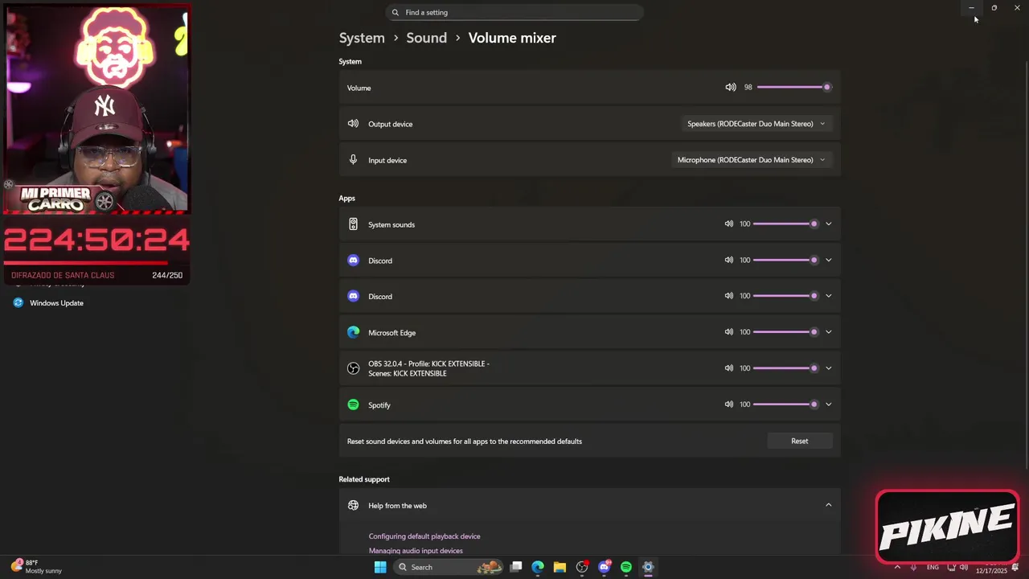Mute the System sounds speaker icon
Image resolution: width=1029 pixels, height=579 pixels.
click(x=728, y=224)
